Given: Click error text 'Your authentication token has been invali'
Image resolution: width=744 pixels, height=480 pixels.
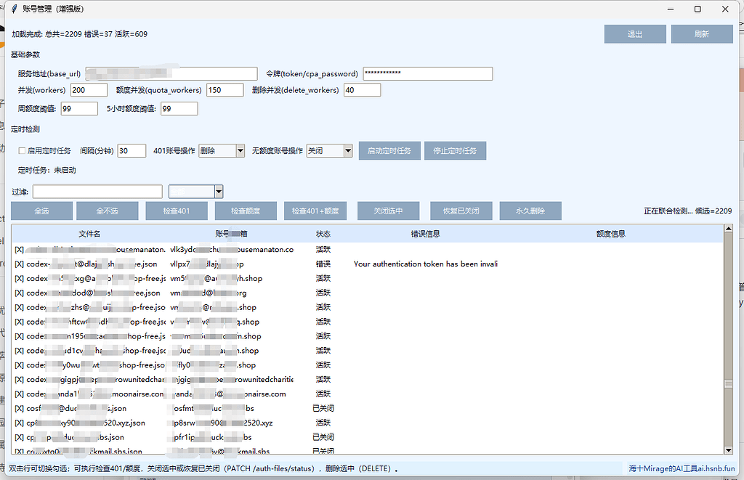Looking at the screenshot, I should pyautogui.click(x=426, y=264).
